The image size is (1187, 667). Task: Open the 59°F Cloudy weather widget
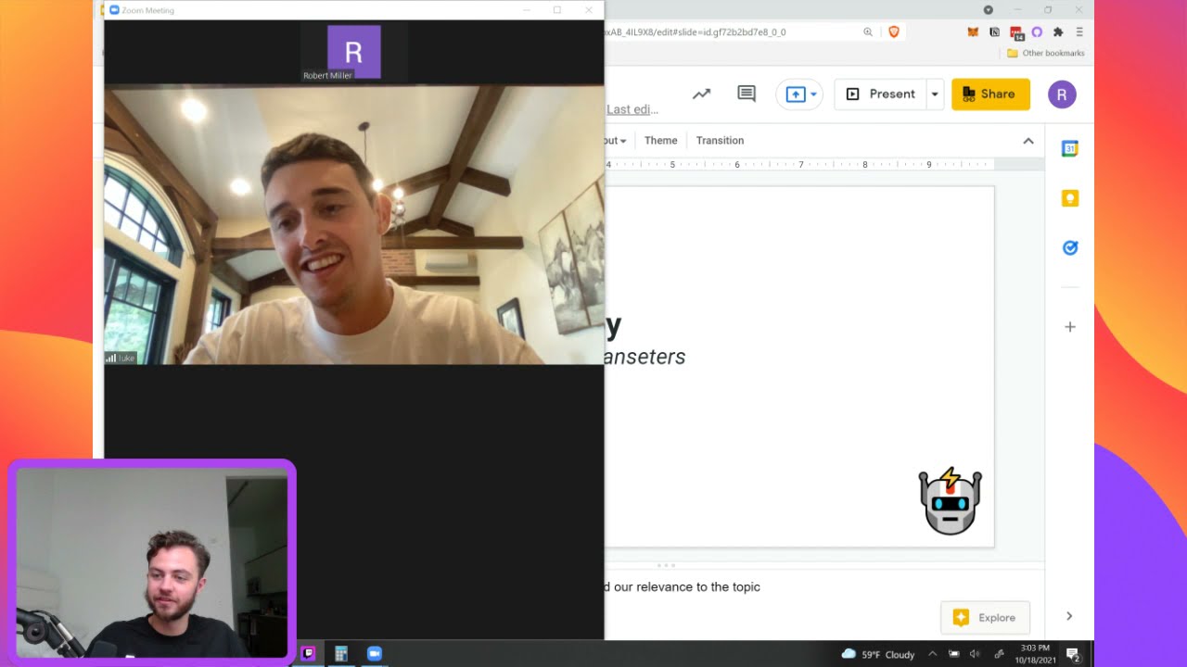pos(878,654)
